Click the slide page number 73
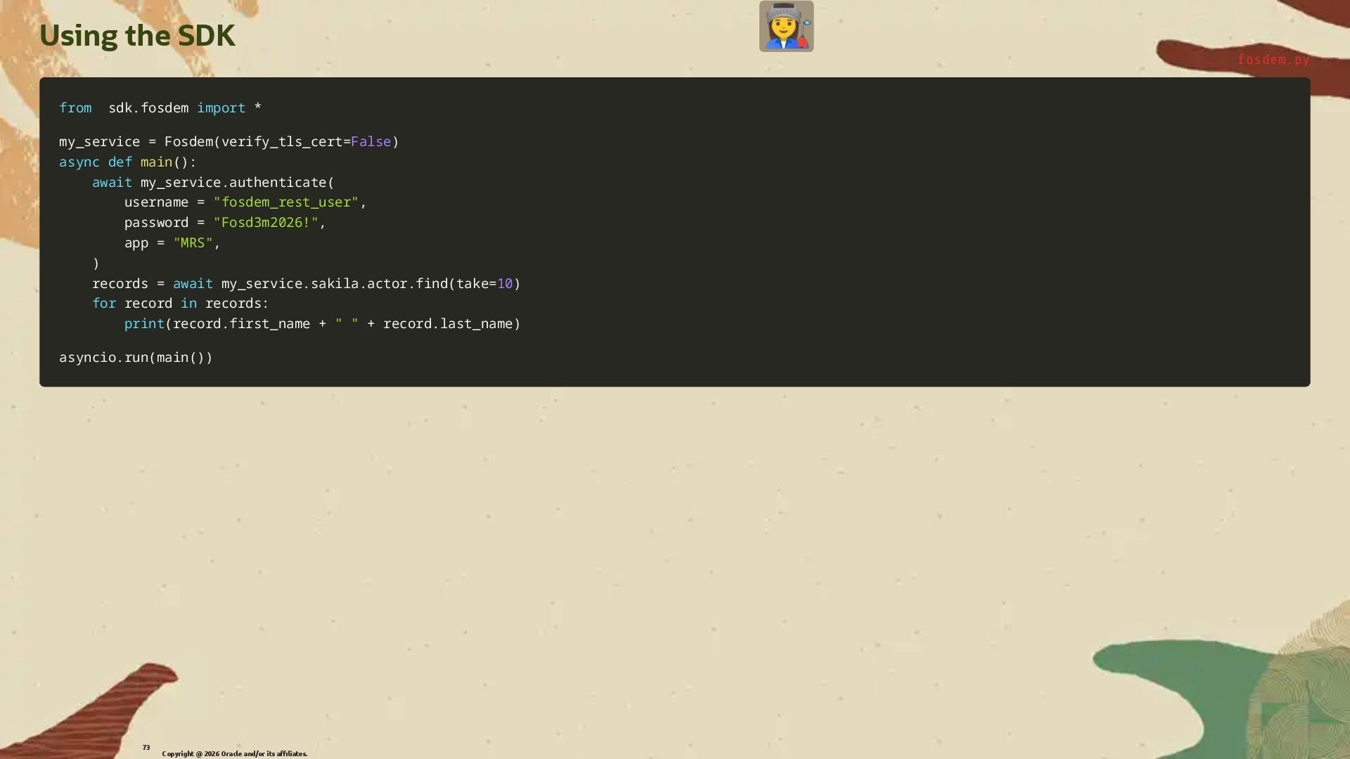Viewport: 1350px width, 759px height. click(x=146, y=748)
